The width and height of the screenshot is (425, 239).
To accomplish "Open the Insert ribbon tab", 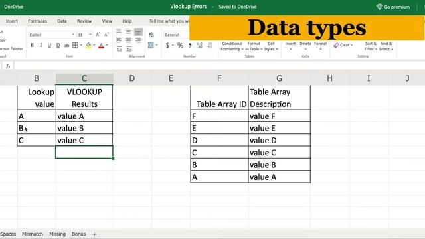I will [x=12, y=21].
